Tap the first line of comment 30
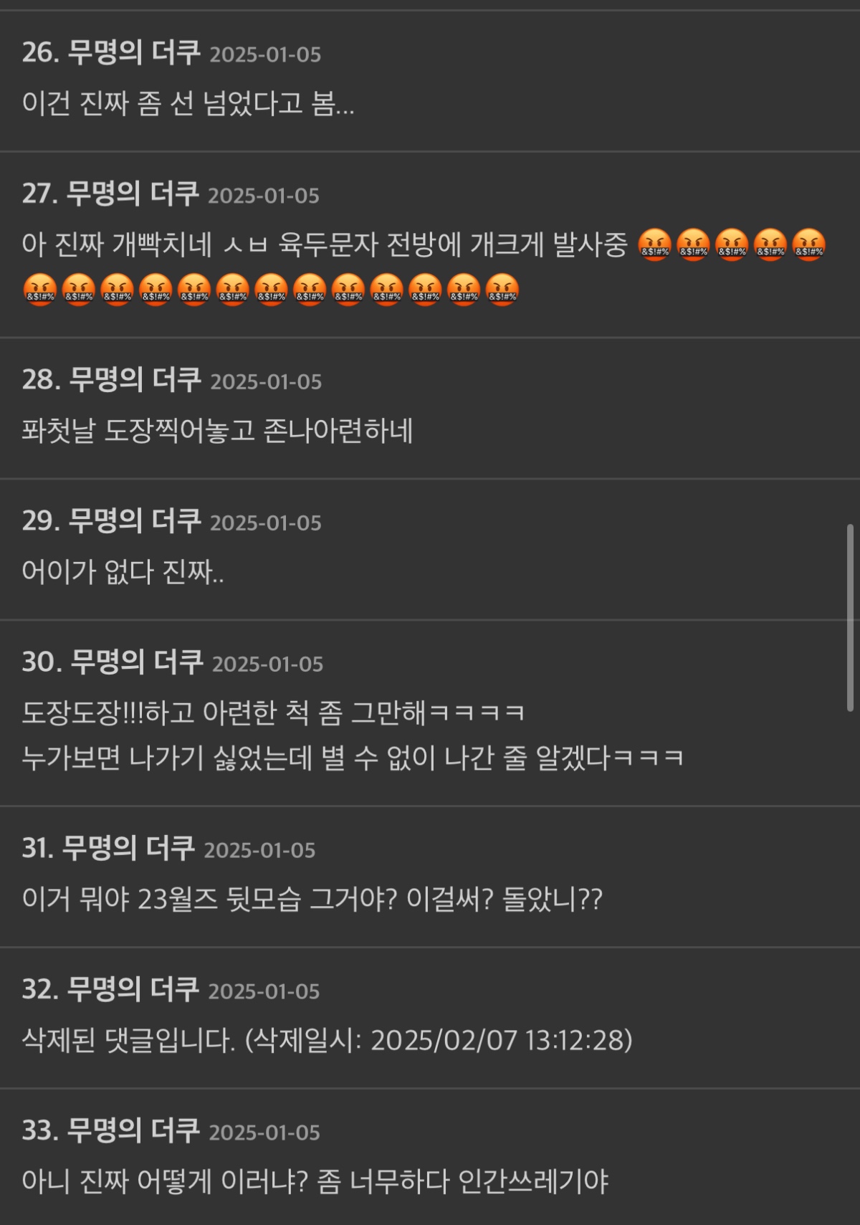Image resolution: width=860 pixels, height=1225 pixels. tap(273, 712)
